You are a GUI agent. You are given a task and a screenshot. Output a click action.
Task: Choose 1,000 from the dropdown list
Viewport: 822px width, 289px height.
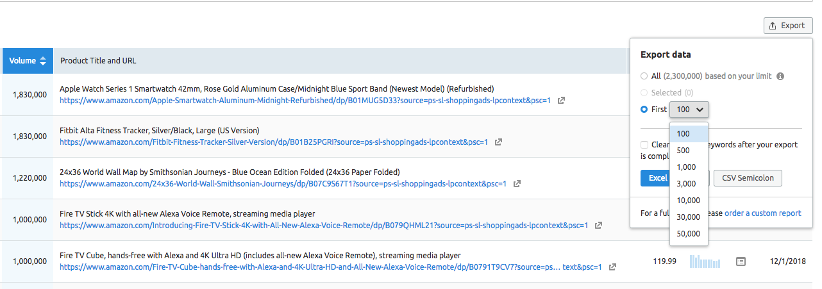coord(689,167)
